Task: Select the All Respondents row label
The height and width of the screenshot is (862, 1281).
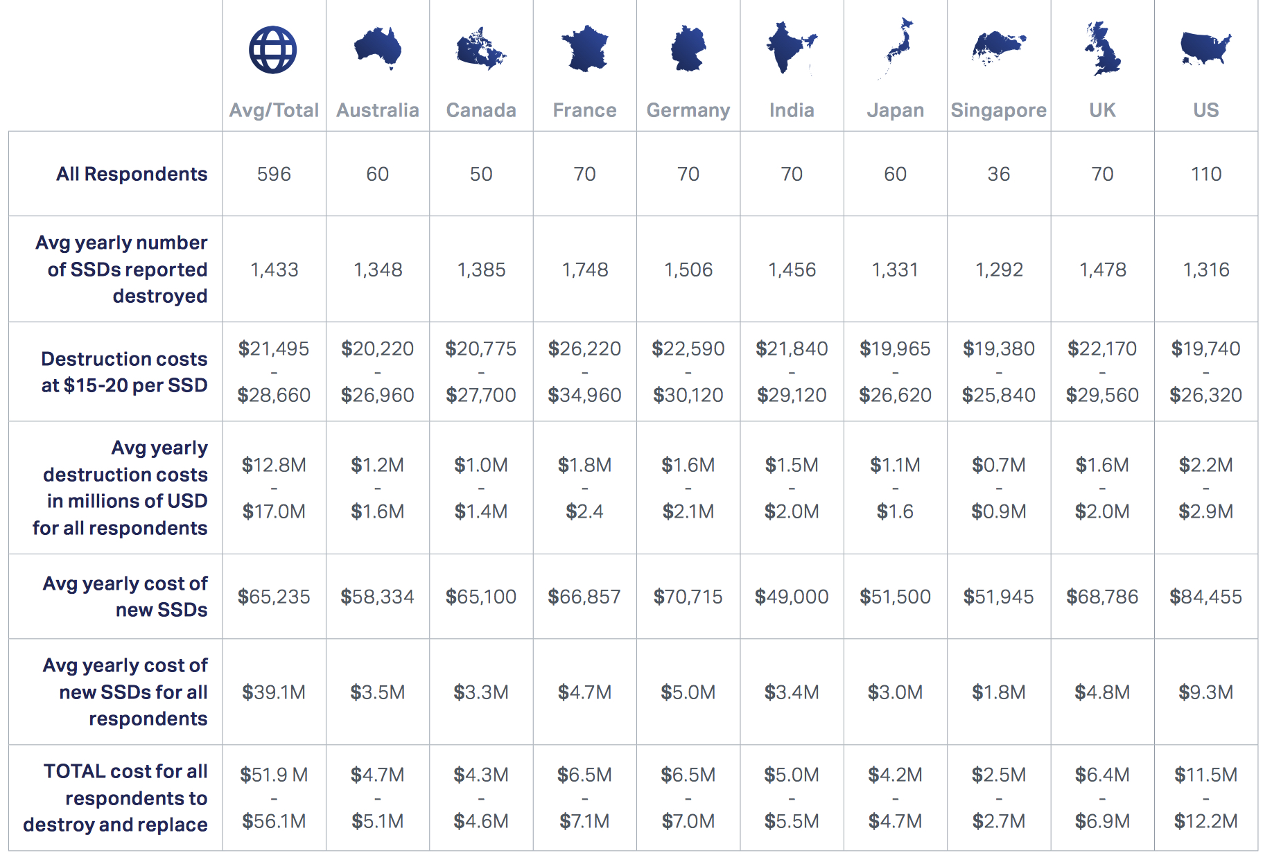Action: 132,174
